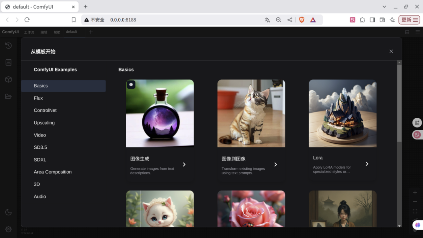Select the Area Composition template category
This screenshot has height=238, width=423.
[63, 172]
